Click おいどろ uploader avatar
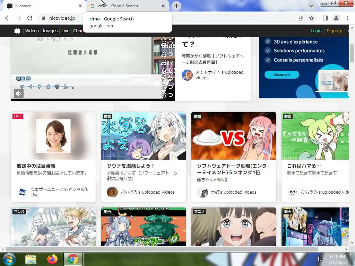 pos(112,192)
